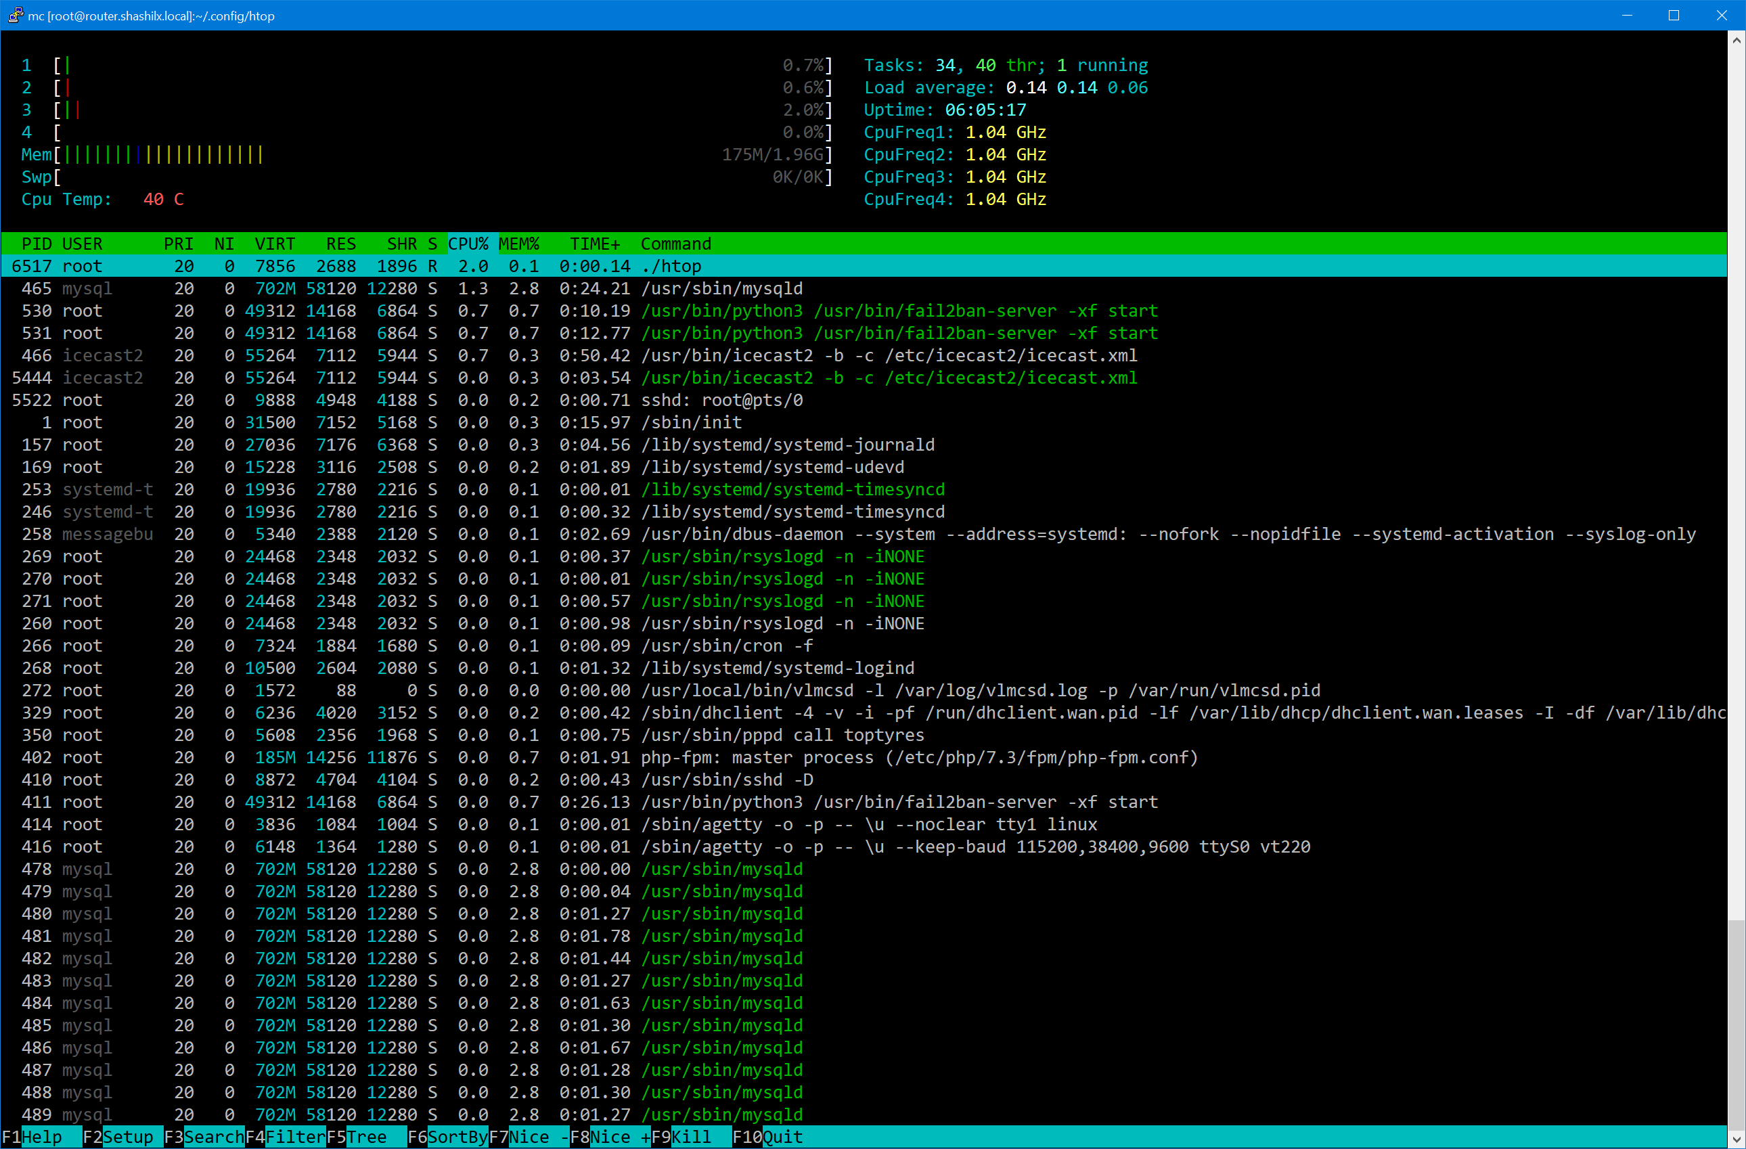Select the sshd: root@pts/0 row
1746x1149 pixels.
point(864,400)
